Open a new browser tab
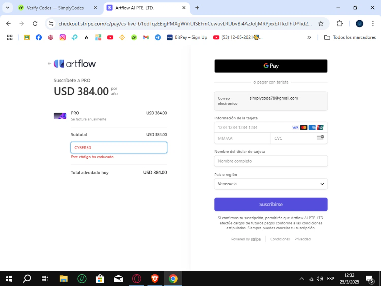 click(x=197, y=8)
